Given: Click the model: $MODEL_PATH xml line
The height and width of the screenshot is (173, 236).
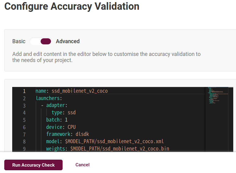Looking at the screenshot, I should coord(105,141).
